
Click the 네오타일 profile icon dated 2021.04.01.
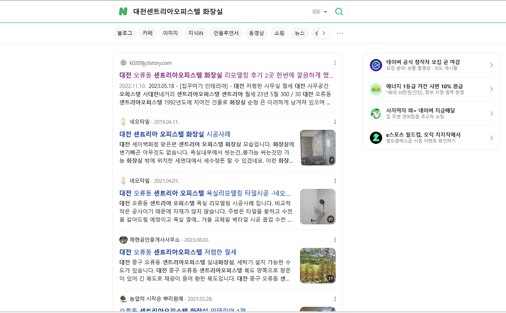tap(123, 181)
